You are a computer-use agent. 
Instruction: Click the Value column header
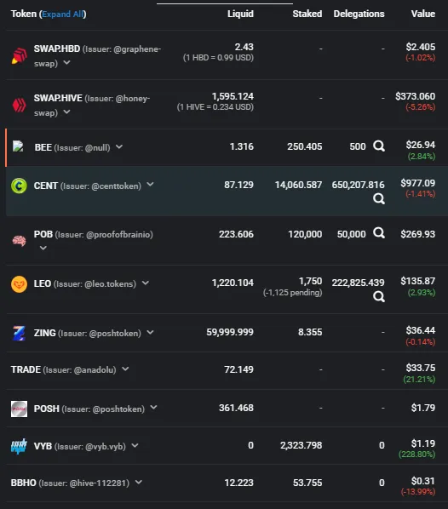[423, 14]
